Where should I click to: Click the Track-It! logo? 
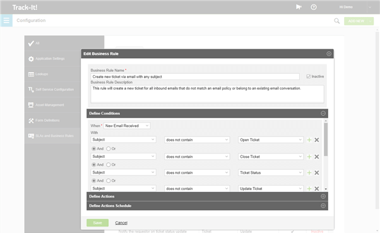(25, 8)
